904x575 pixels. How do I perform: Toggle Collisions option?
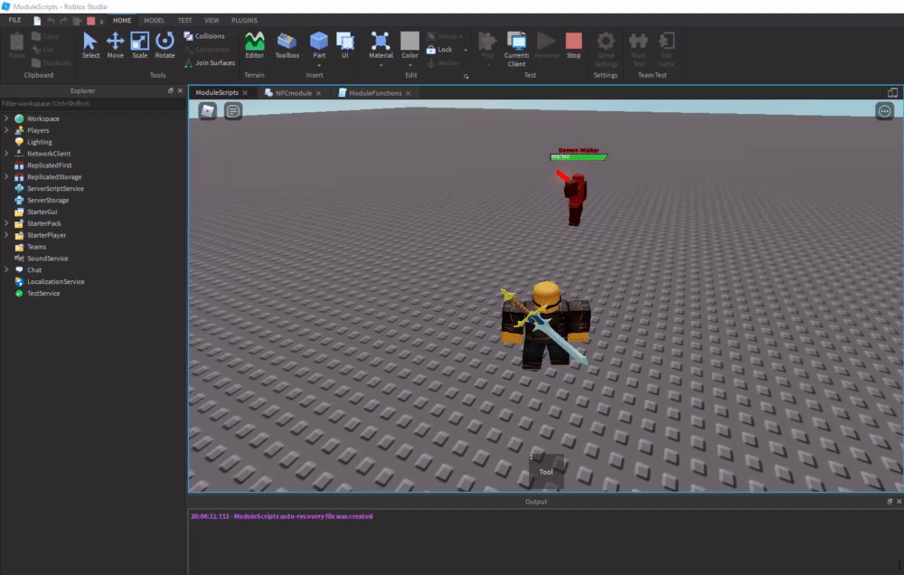point(204,36)
